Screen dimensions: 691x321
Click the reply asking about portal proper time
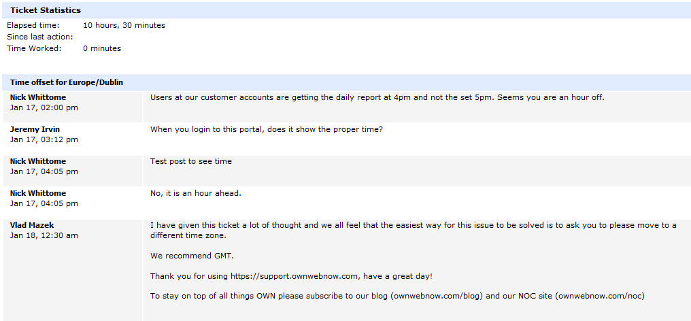click(266, 129)
